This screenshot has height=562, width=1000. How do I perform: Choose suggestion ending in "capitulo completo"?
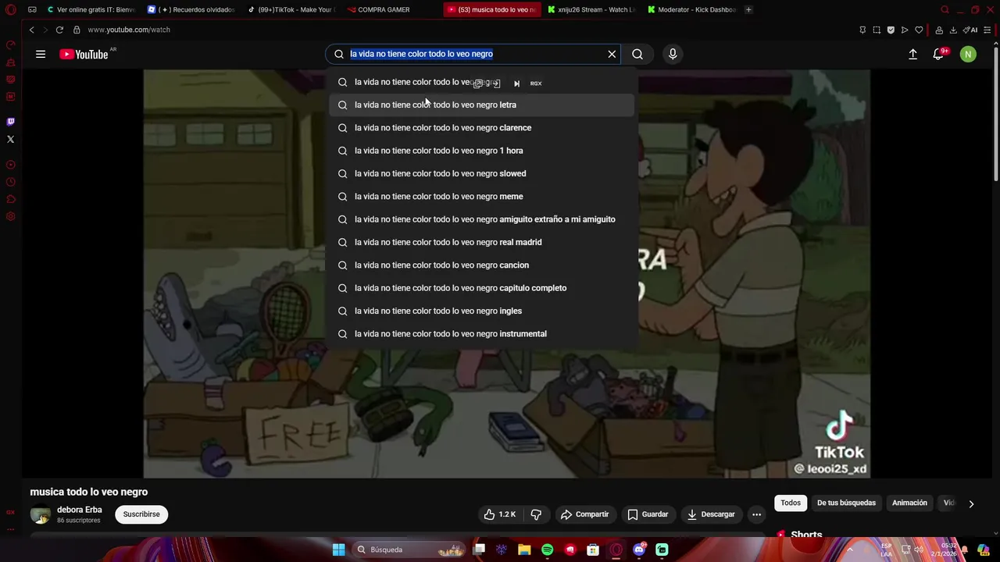click(481, 288)
